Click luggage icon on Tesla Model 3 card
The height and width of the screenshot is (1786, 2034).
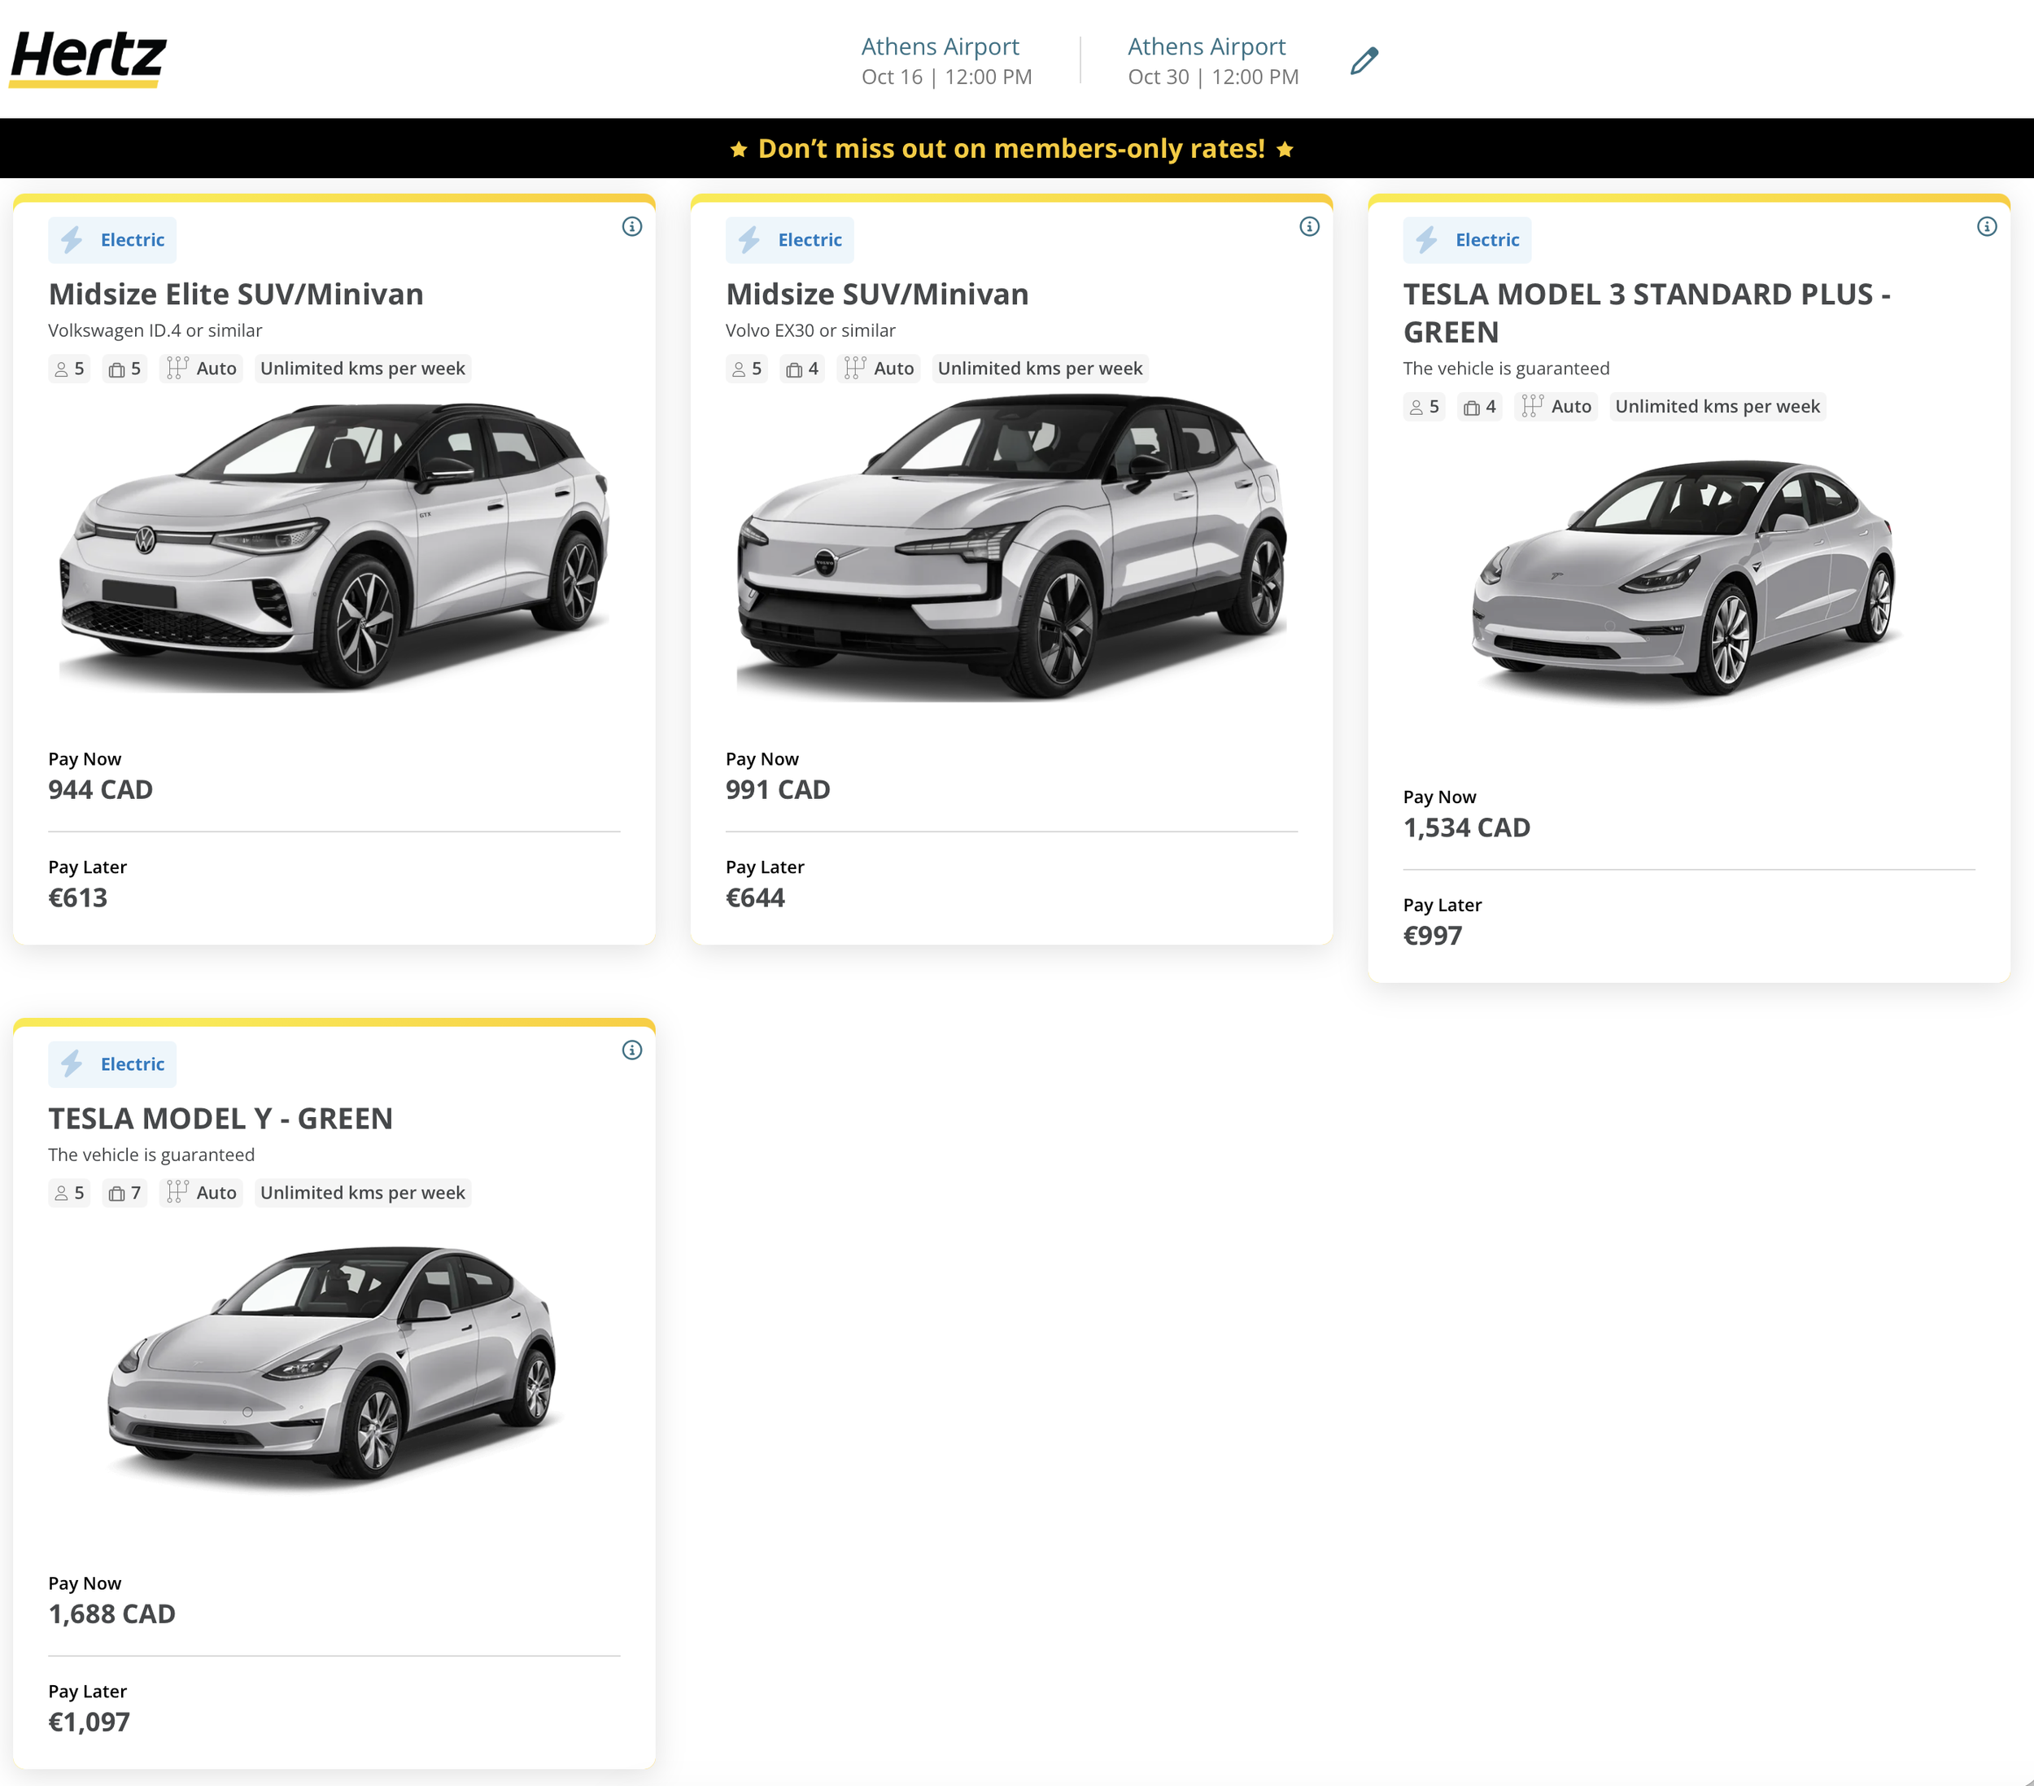(x=1472, y=407)
